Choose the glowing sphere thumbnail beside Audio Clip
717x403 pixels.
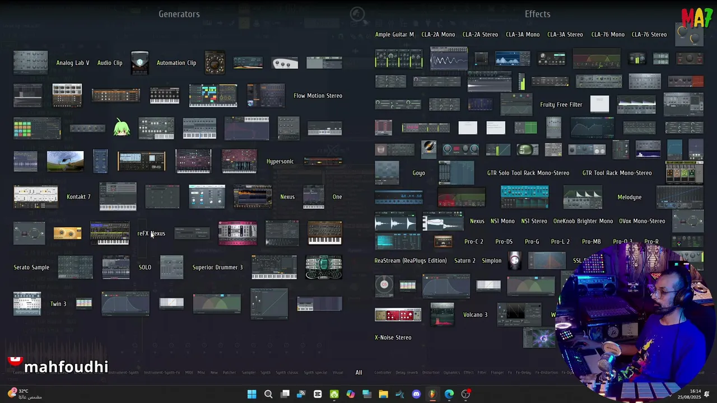point(139,63)
